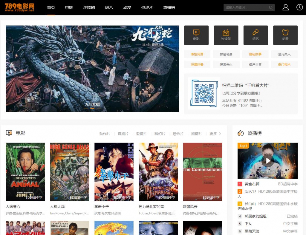Click the search magnifier icon
This screenshot has height=235, width=306.
click(x=271, y=7)
